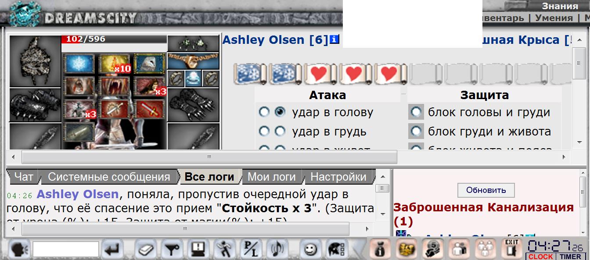This screenshot has height=260, width=590.
Task: Switch to the 'Системные сообщения' tab
Action: [x=109, y=177]
